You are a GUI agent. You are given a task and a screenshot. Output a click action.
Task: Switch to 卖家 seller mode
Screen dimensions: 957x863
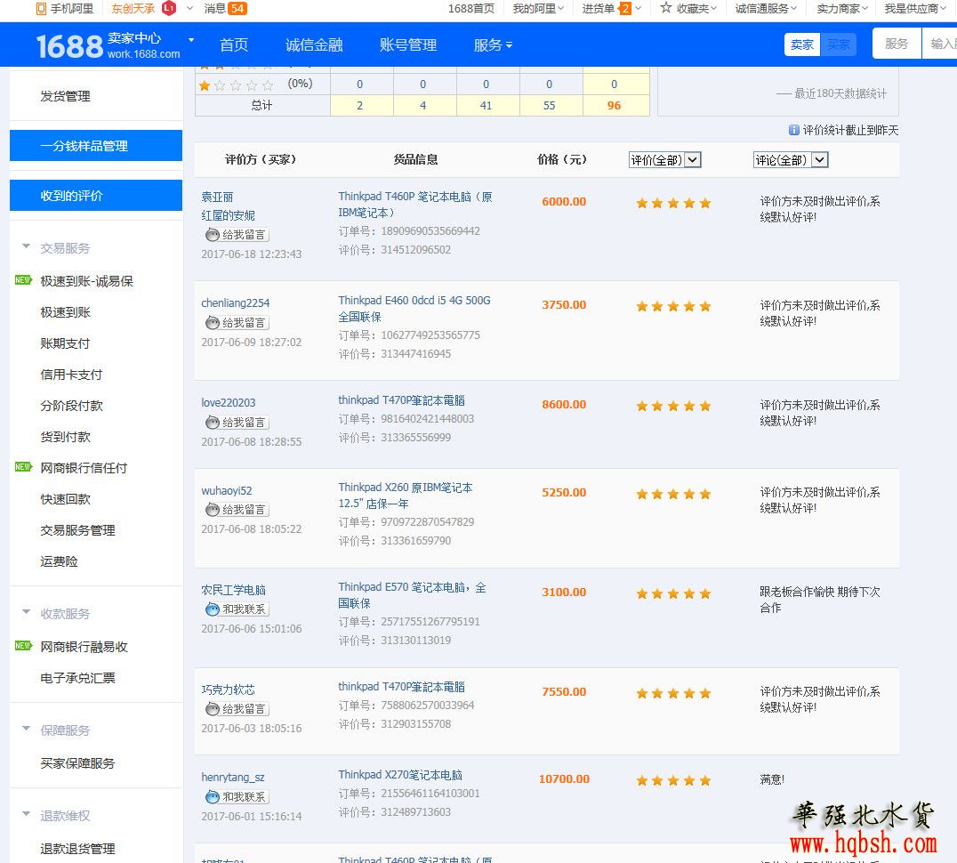pyautogui.click(x=802, y=44)
